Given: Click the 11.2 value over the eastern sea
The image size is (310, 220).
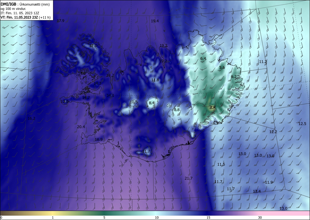Looking at the screenshot, I should 263,62.
